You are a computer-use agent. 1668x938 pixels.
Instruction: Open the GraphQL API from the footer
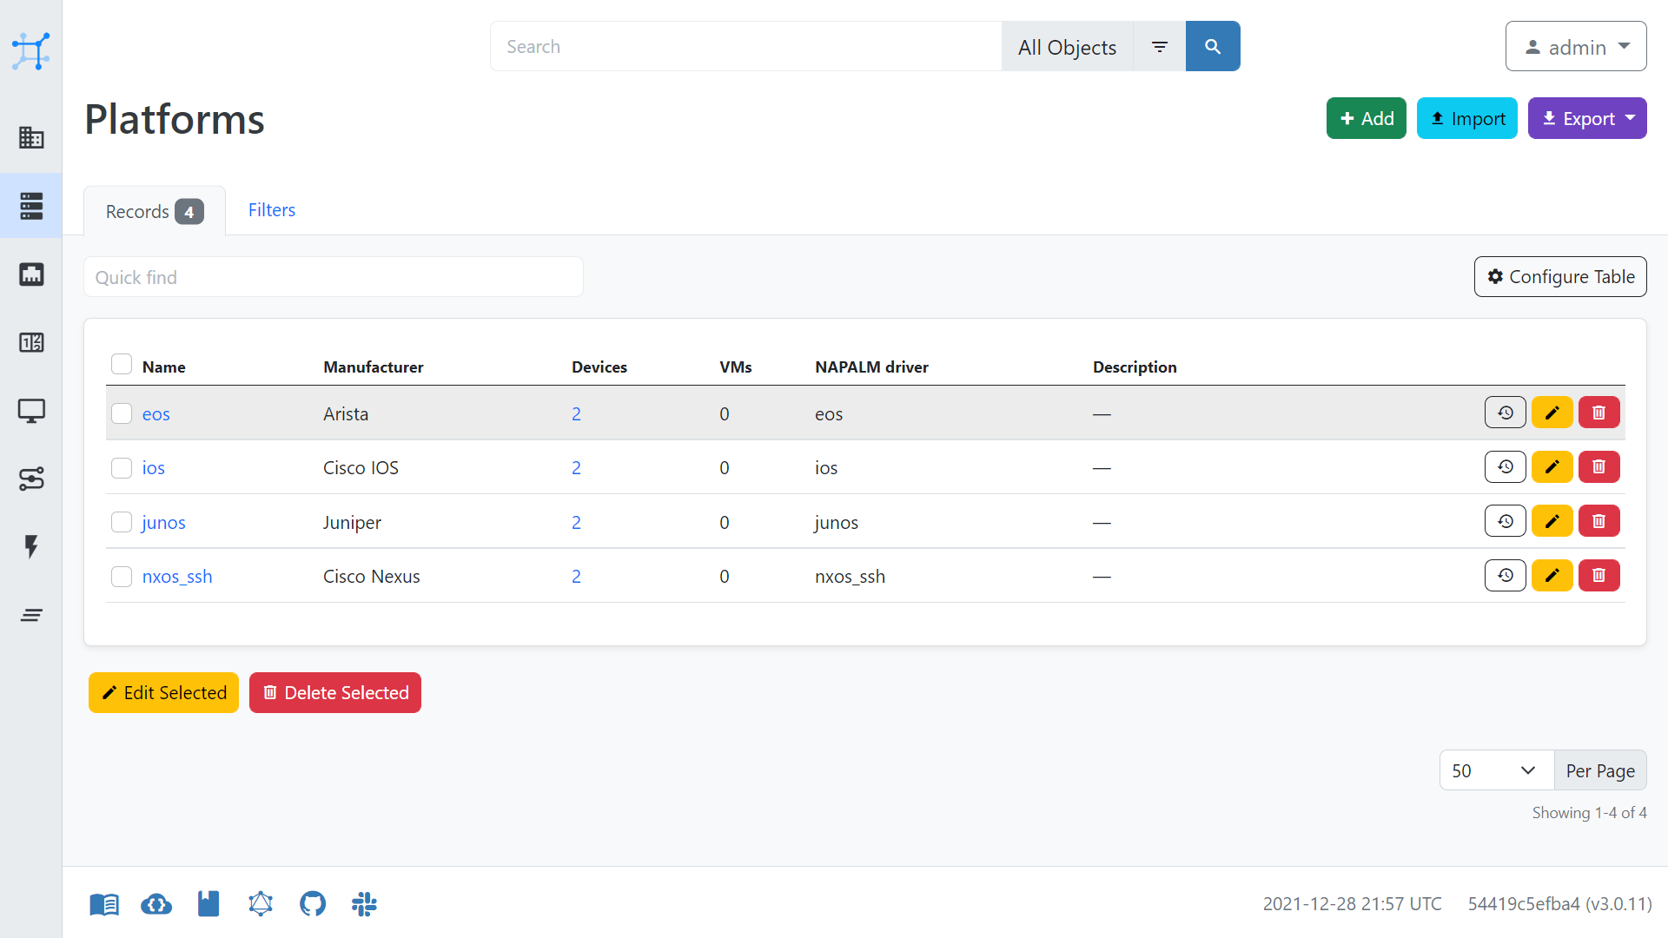click(x=261, y=903)
